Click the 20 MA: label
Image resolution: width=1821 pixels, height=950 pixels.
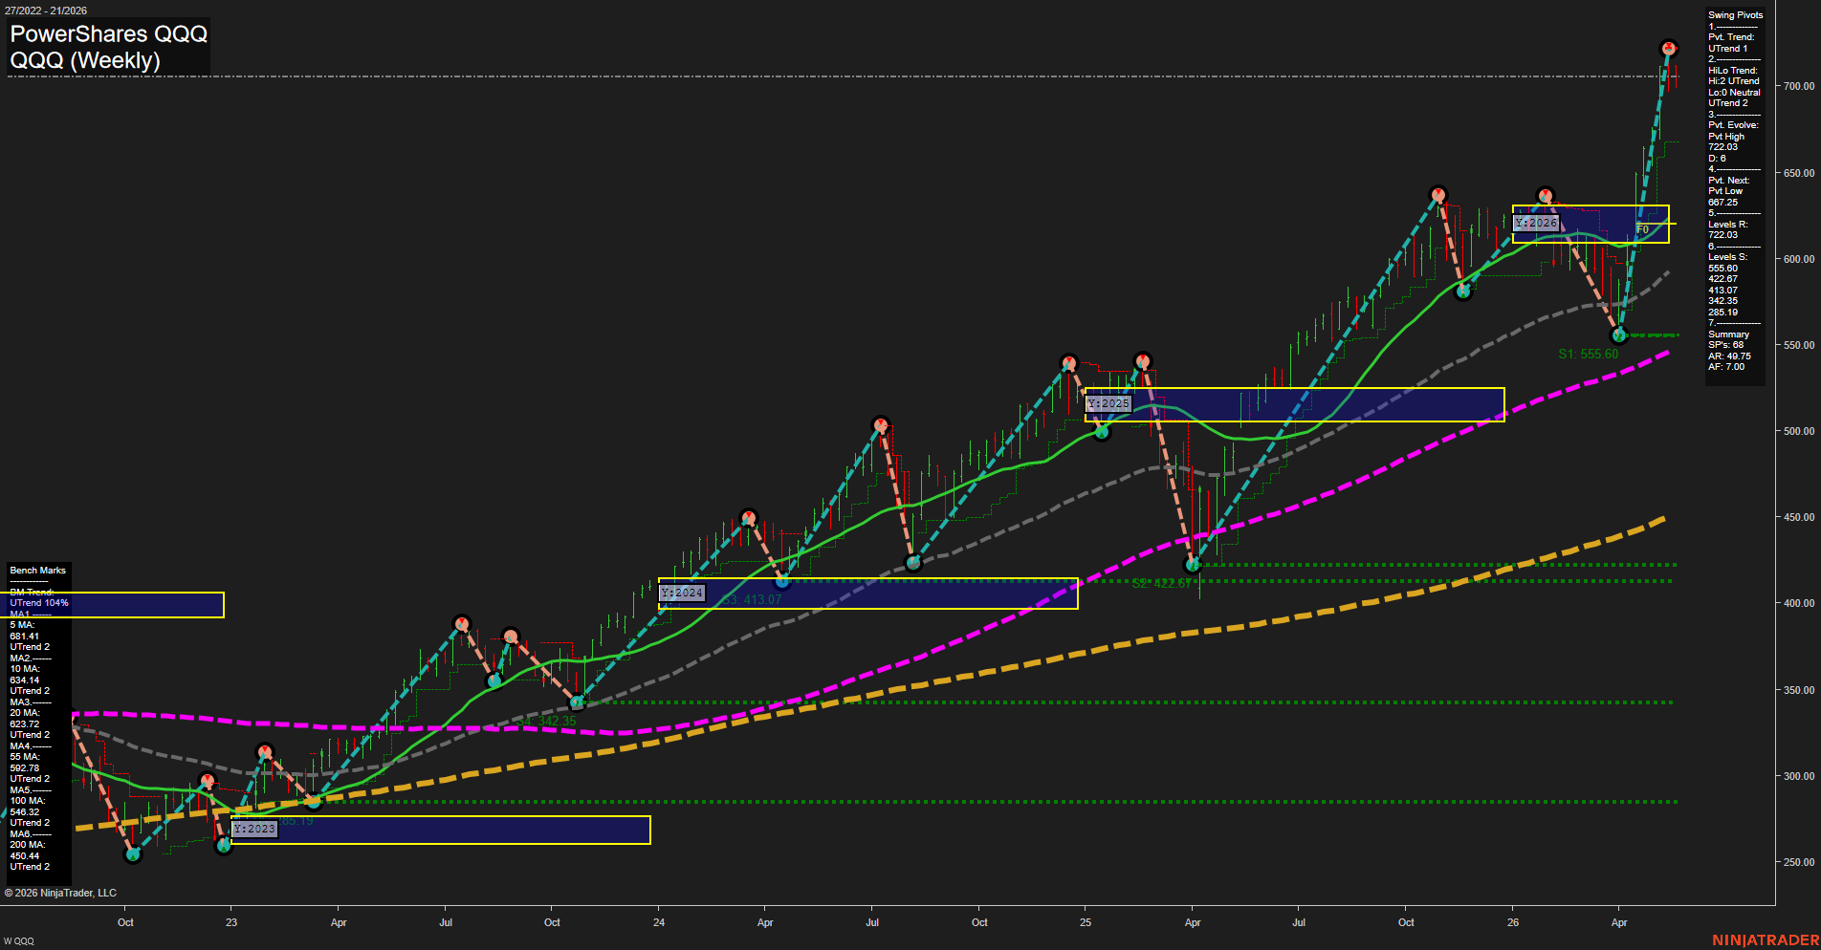click(25, 713)
